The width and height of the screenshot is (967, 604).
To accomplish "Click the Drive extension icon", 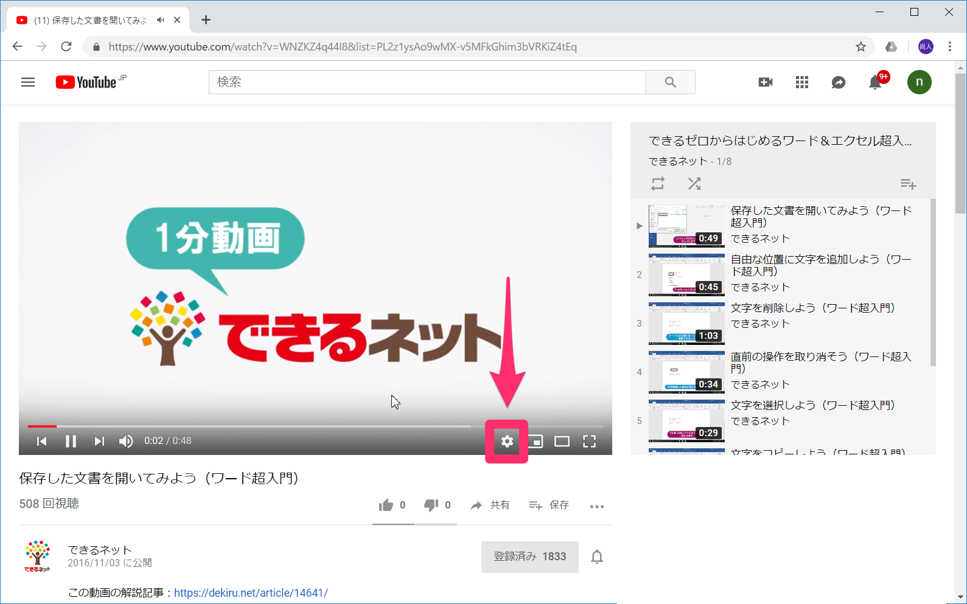I will [891, 46].
